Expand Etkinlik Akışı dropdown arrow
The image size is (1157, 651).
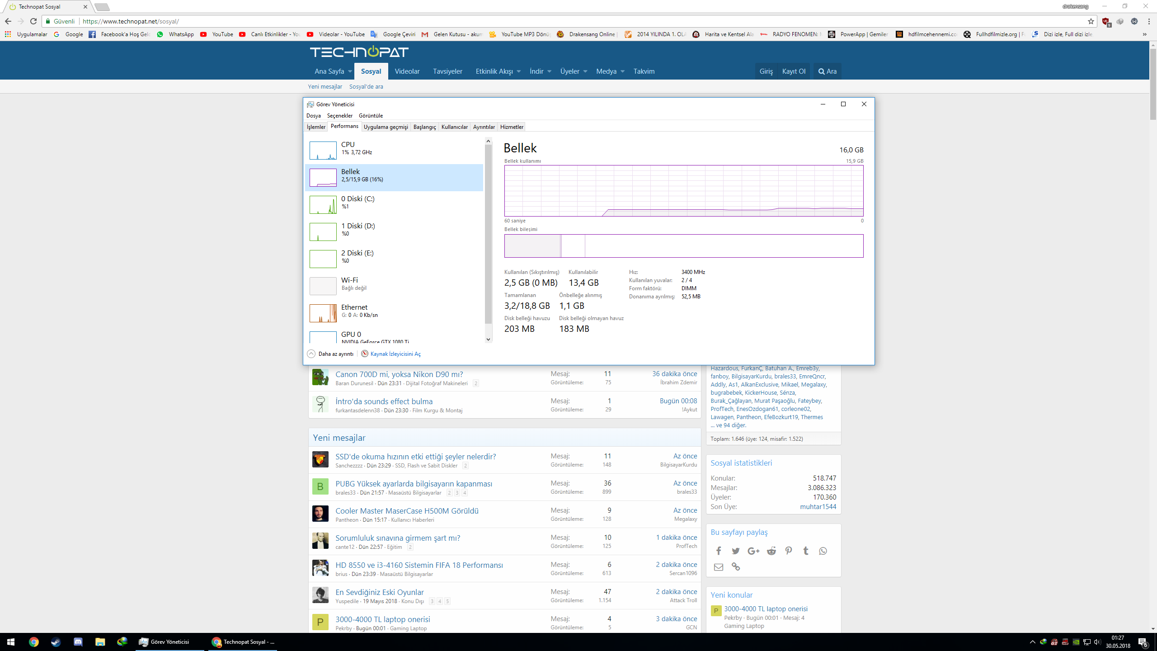point(518,71)
